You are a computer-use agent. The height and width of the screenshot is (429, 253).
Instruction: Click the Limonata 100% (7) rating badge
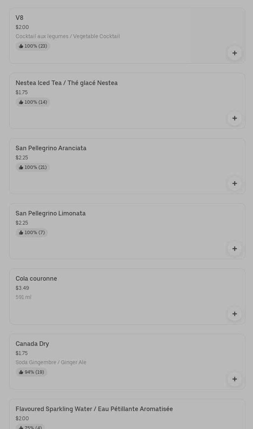click(32, 233)
